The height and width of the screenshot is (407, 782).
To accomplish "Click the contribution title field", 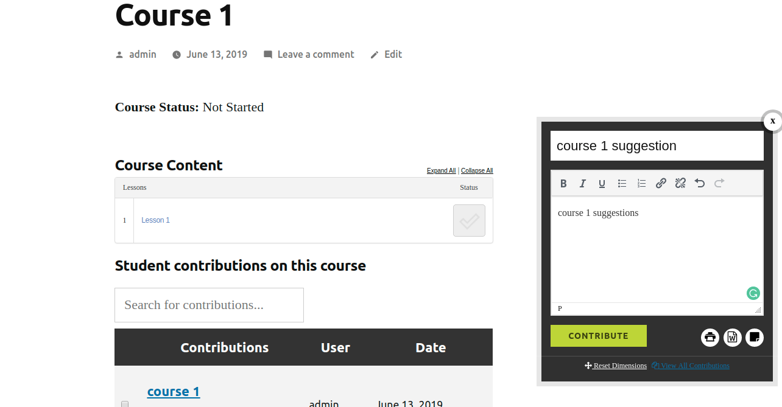I will pyautogui.click(x=657, y=146).
